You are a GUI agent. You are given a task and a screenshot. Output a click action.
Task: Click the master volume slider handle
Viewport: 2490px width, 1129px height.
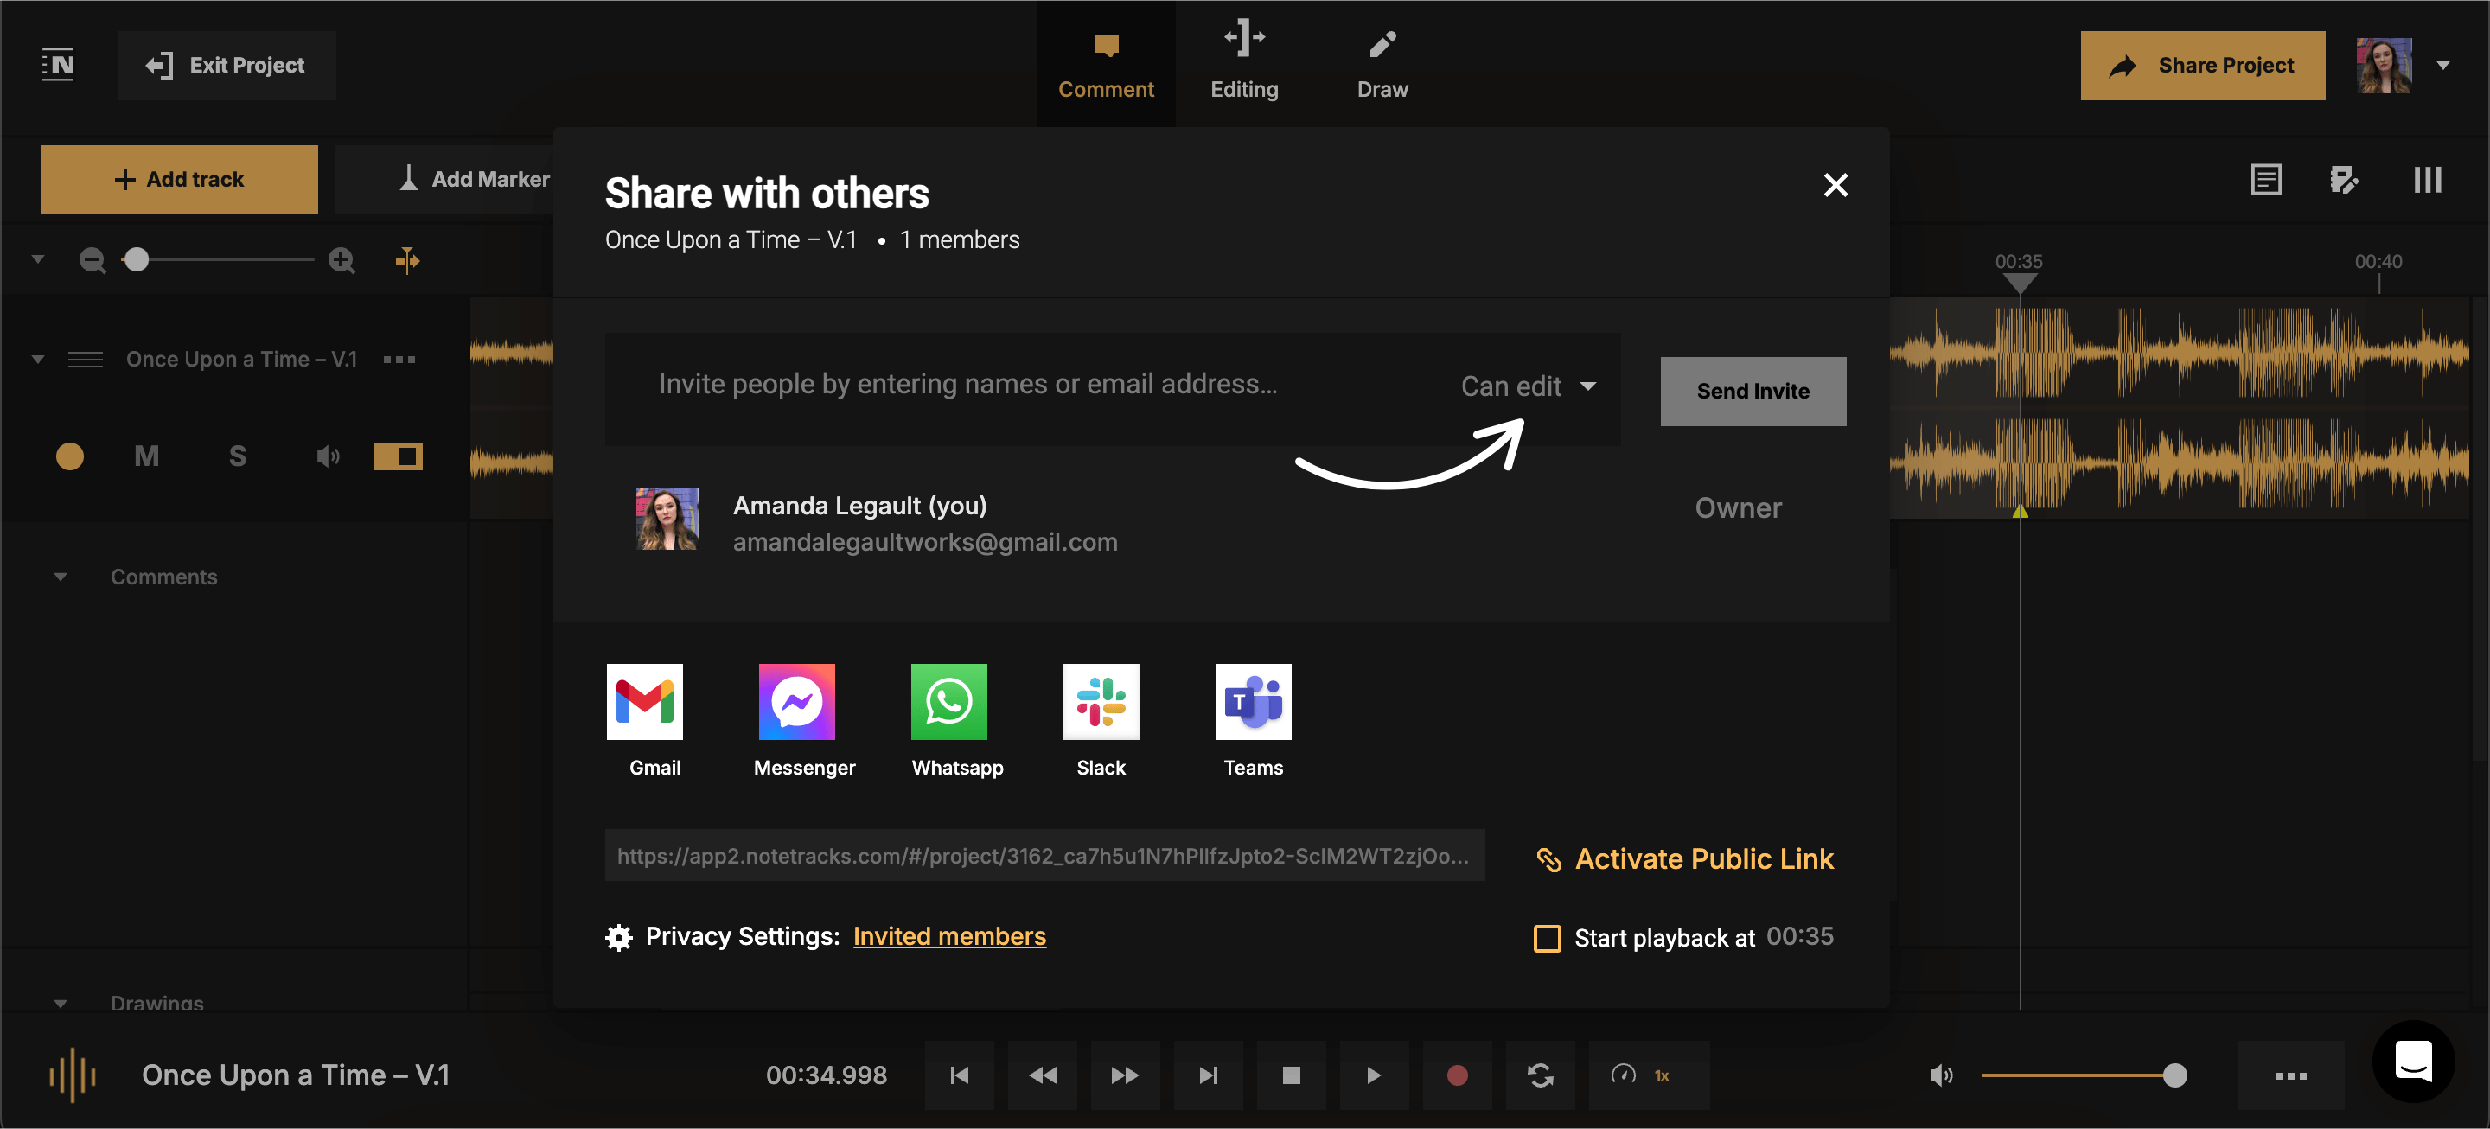tap(2175, 1075)
